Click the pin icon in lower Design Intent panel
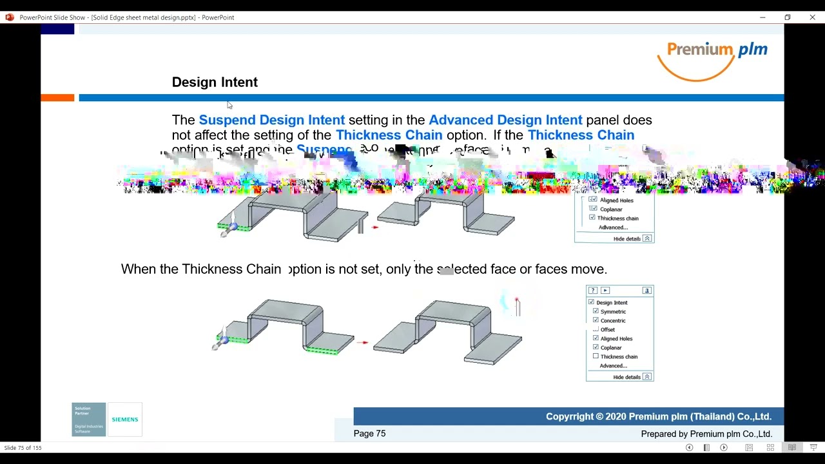 [647, 291]
